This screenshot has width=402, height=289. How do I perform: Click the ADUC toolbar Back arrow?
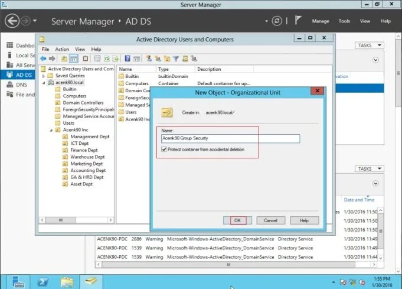43,59
